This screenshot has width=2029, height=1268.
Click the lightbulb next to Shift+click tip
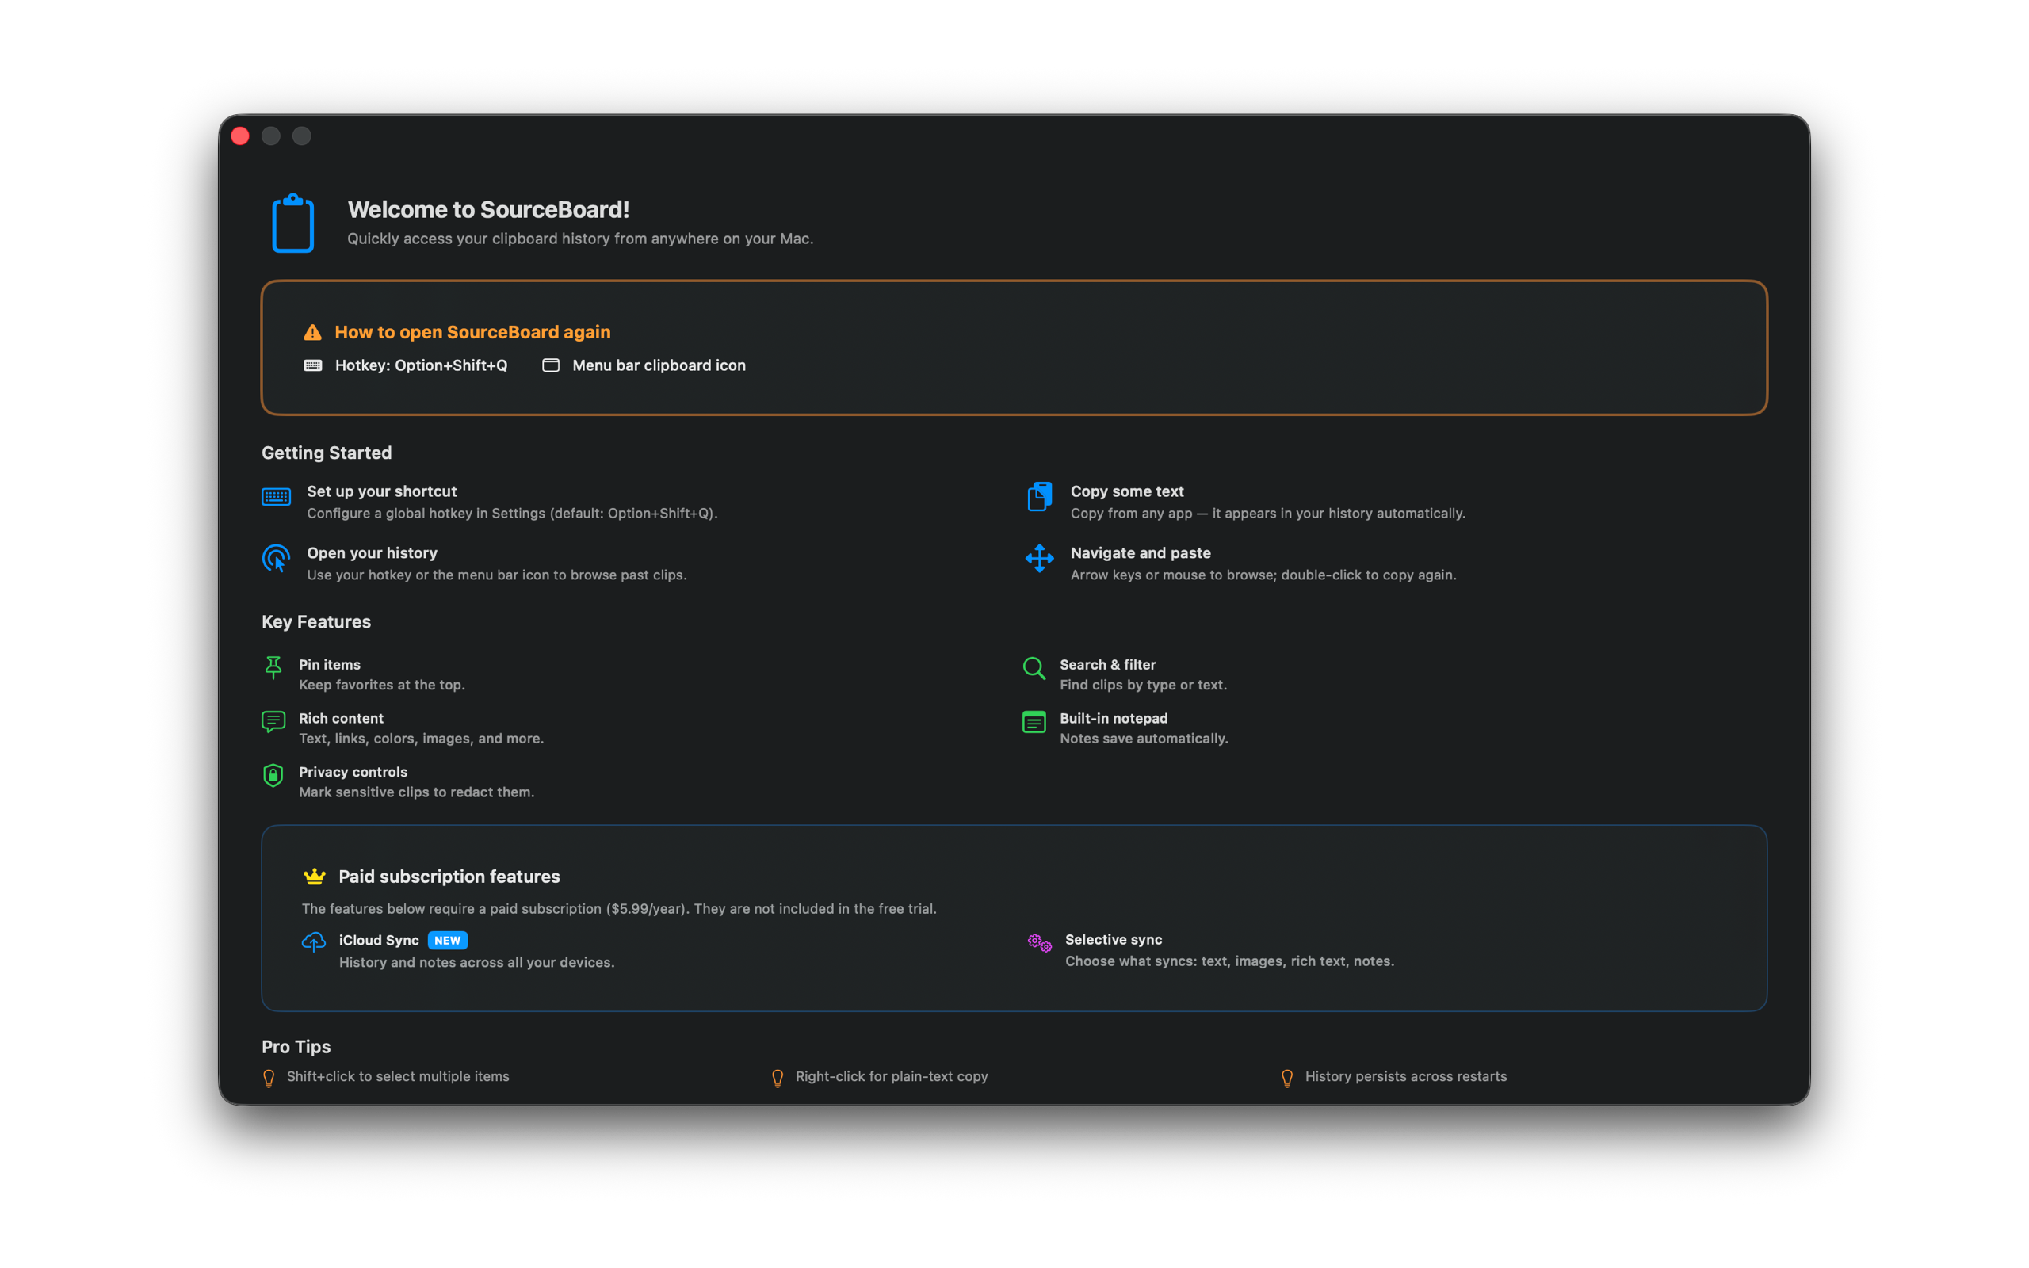click(x=269, y=1078)
